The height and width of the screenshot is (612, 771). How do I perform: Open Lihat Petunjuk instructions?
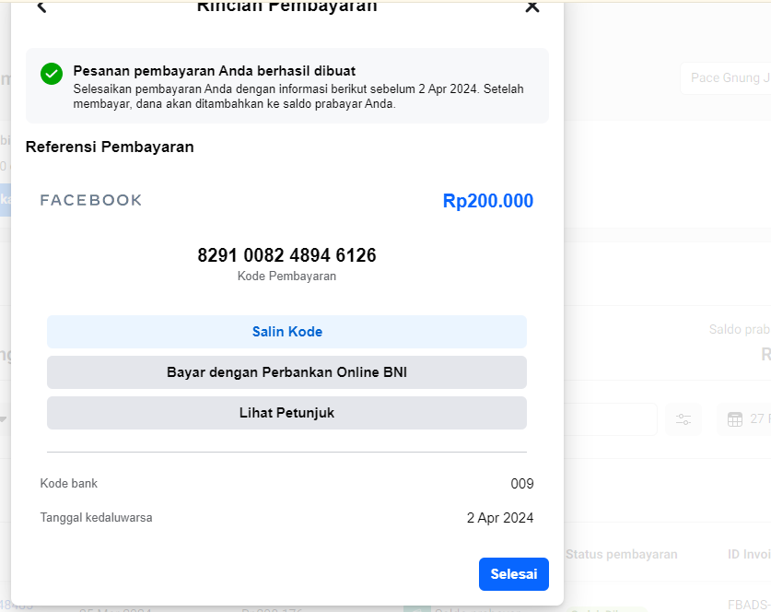286,413
